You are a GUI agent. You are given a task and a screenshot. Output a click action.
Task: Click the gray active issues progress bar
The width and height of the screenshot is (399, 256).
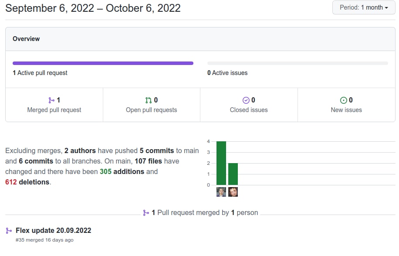pyautogui.click(x=298, y=63)
